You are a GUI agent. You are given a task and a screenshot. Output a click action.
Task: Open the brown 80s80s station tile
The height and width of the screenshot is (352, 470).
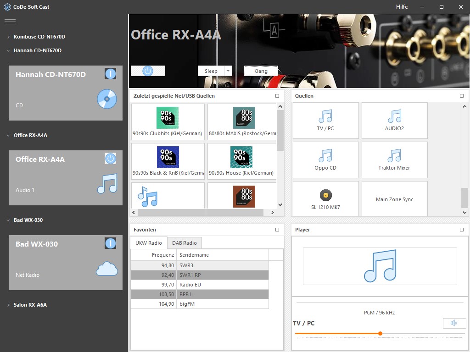pos(242,196)
